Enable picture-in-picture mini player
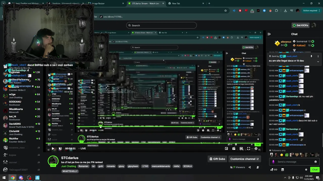 pos(226,149)
